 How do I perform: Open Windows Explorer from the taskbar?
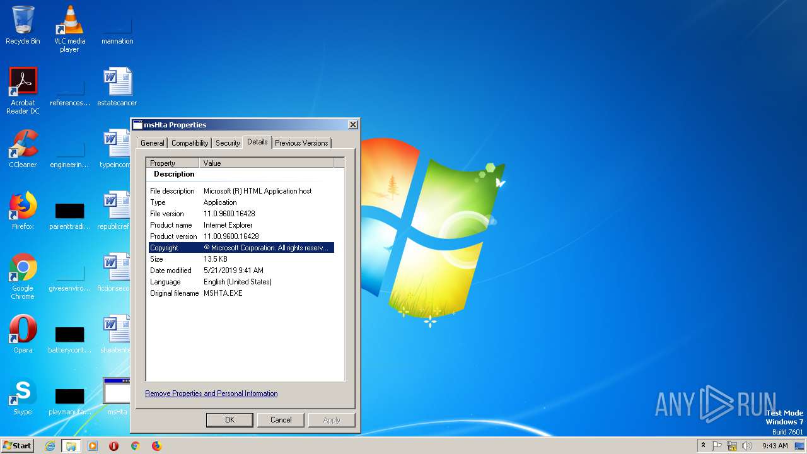click(71, 446)
